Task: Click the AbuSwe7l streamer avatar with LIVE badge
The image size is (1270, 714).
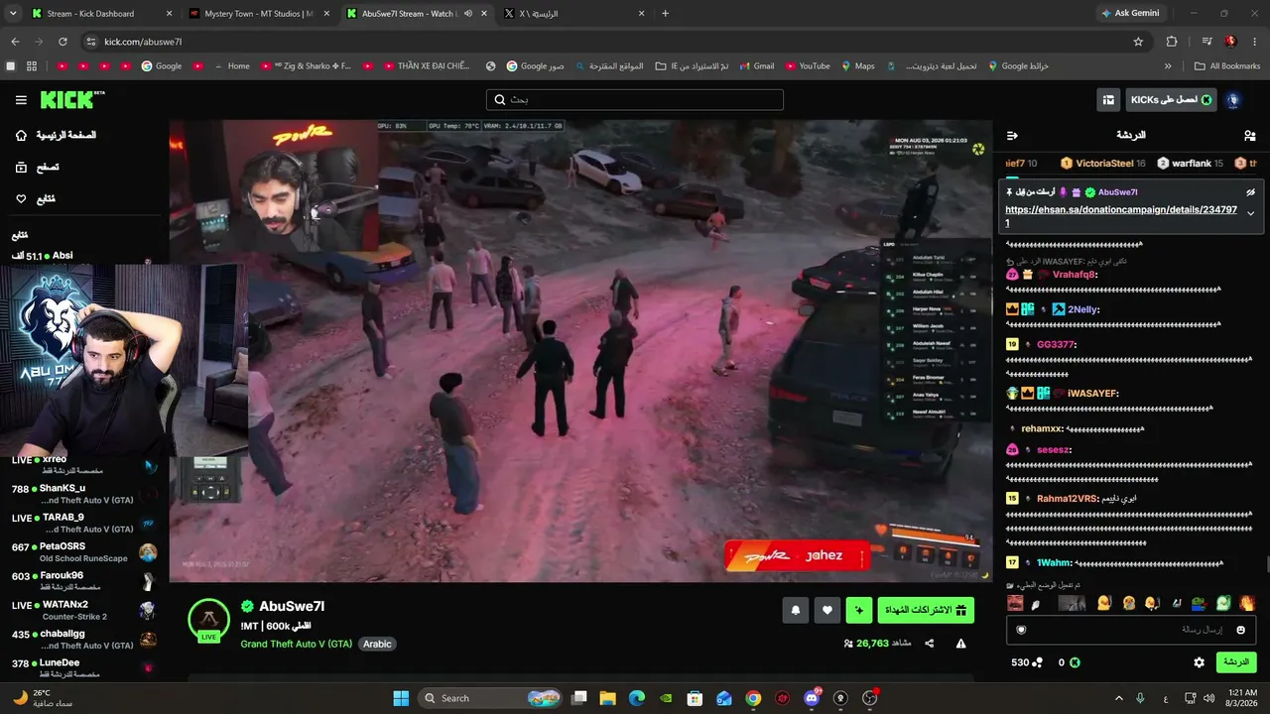Action: coord(208,621)
